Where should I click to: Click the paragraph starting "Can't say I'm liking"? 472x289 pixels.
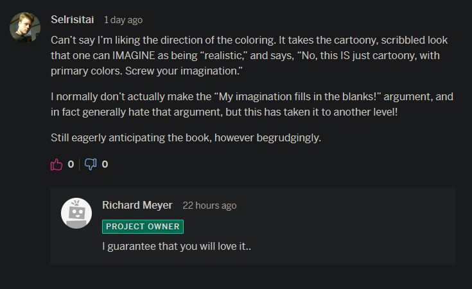(249, 55)
